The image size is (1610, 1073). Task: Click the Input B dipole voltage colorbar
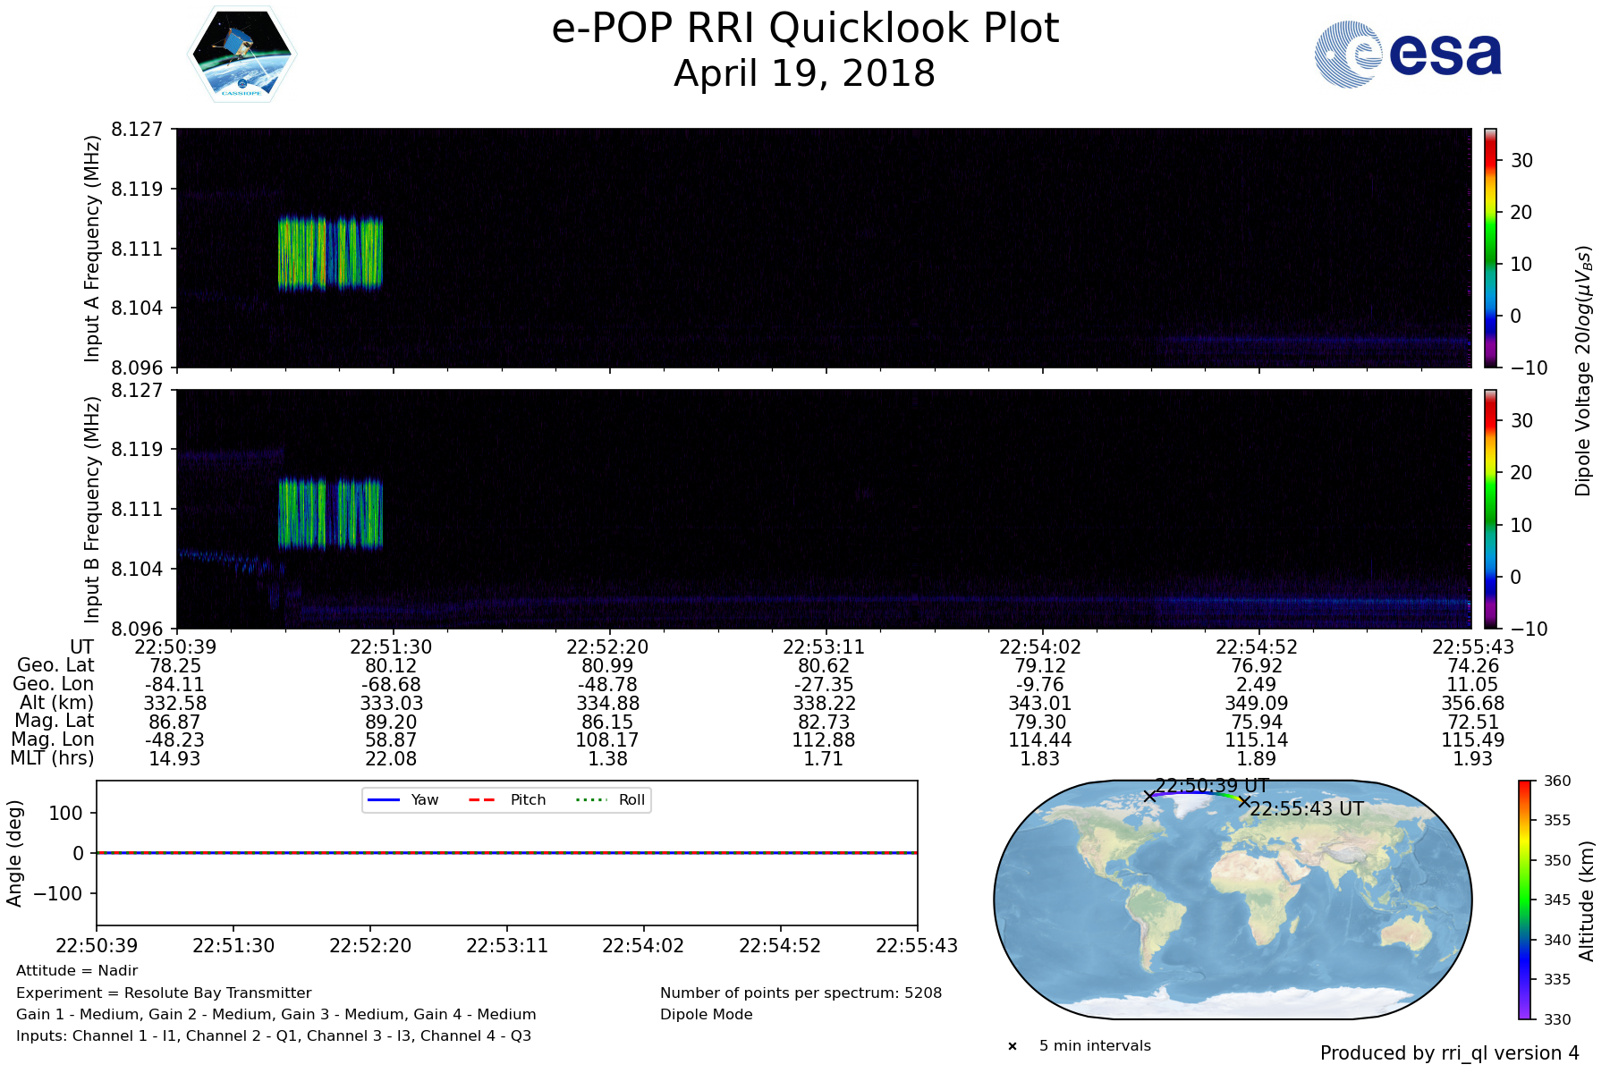(x=1490, y=509)
